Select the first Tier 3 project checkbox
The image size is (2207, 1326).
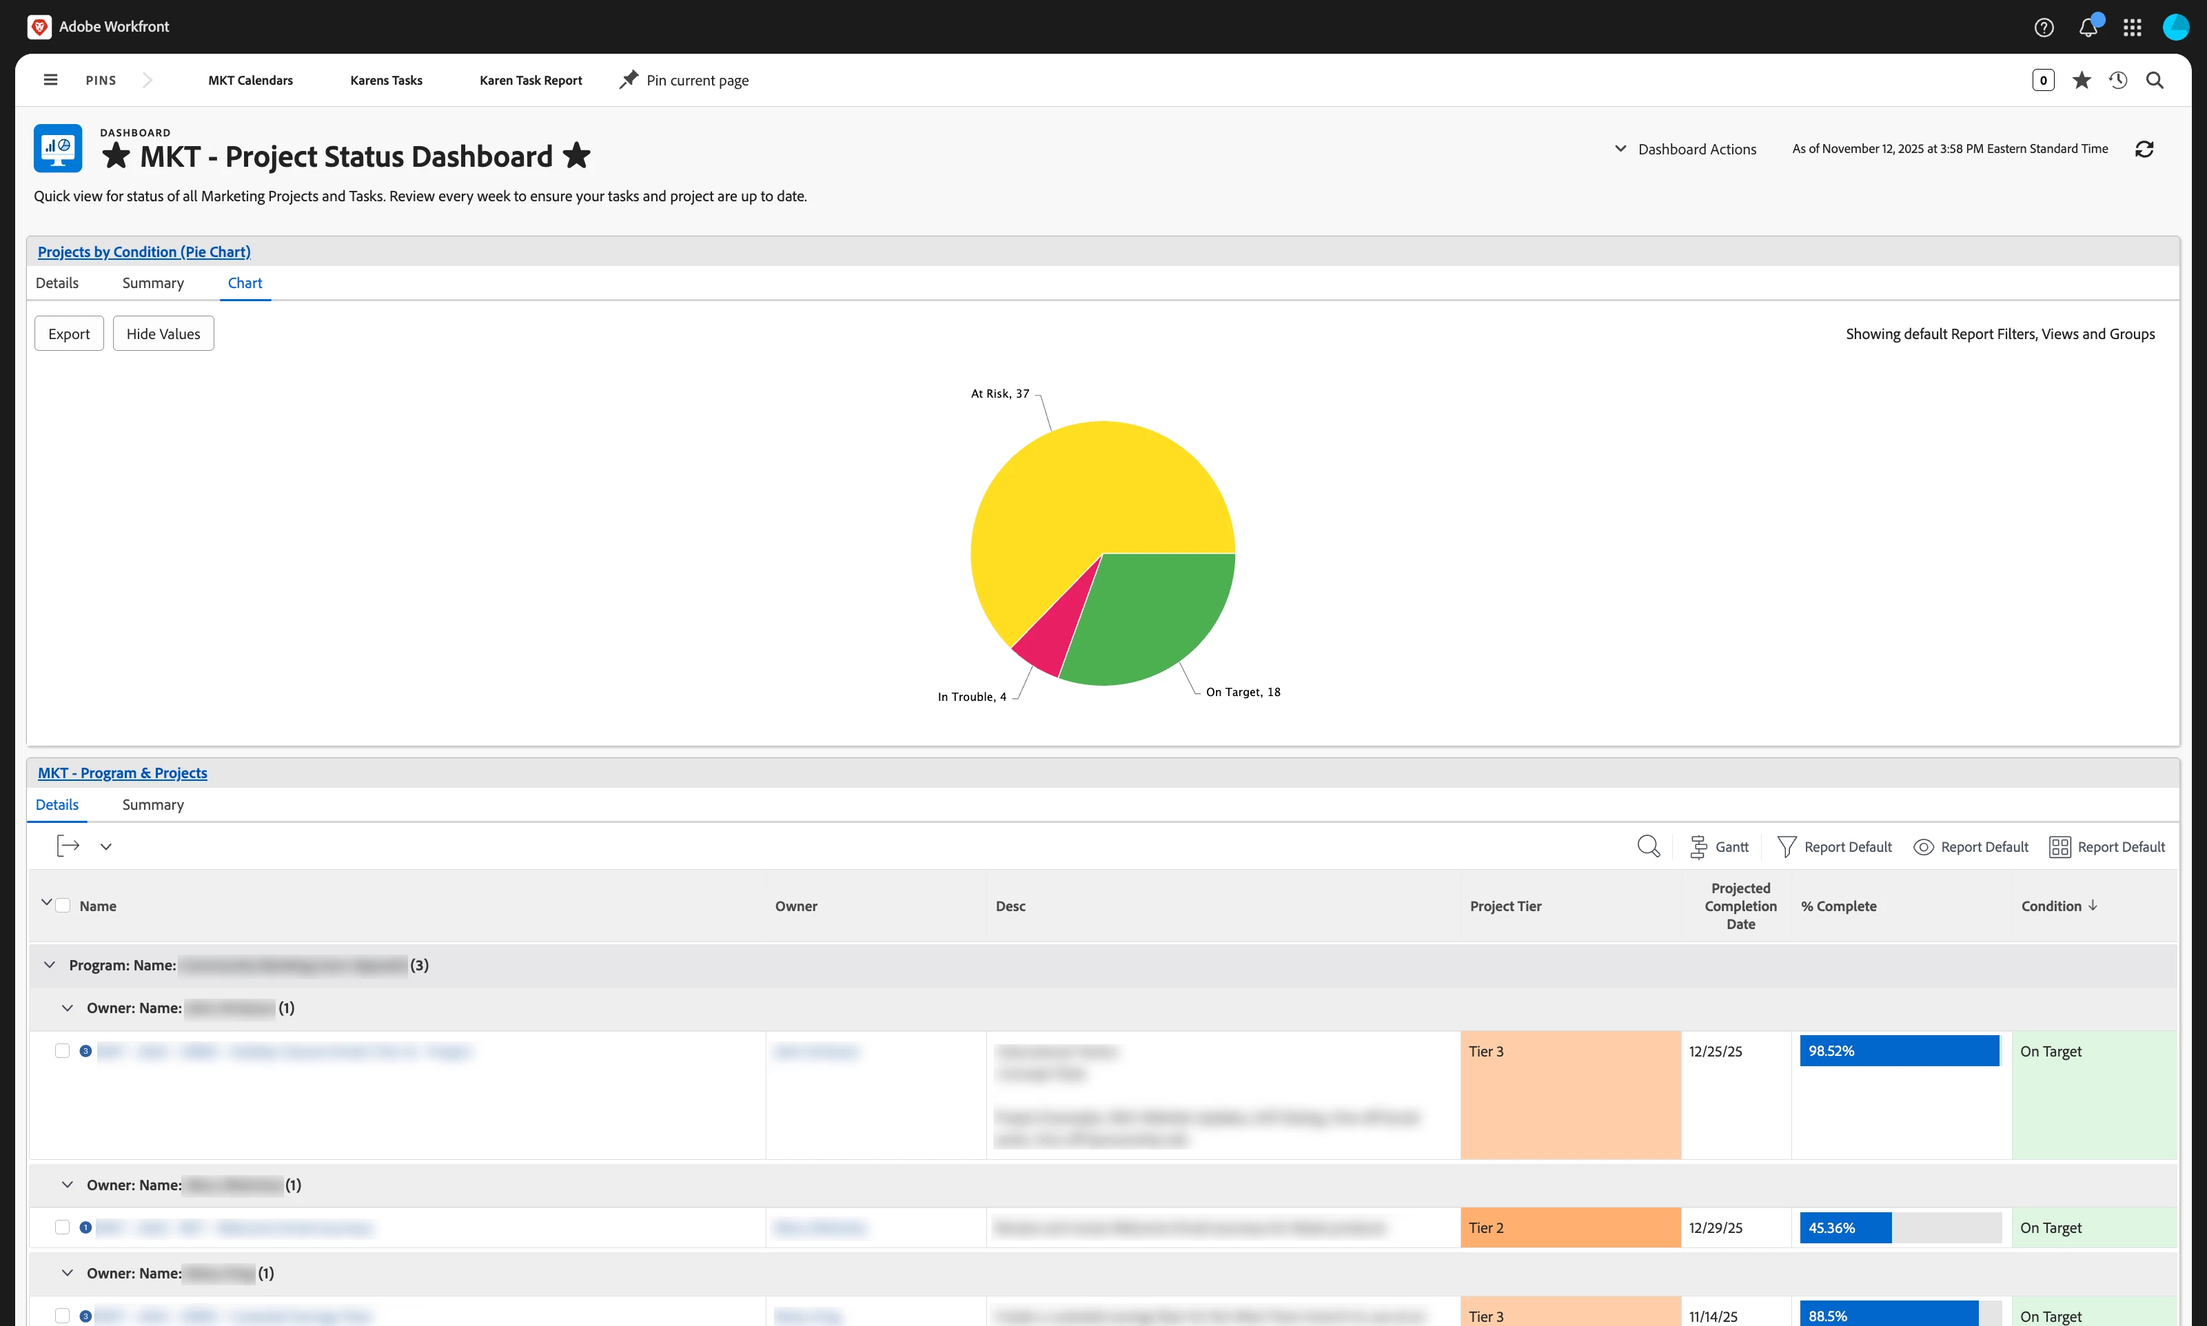[x=61, y=1051]
